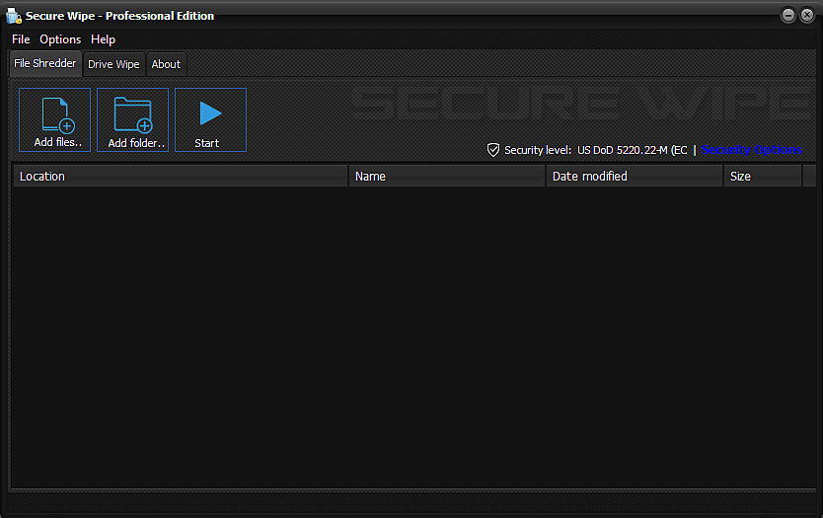Switch to the Drive Wipe tab
Screen dimensions: 823x518
coord(113,64)
